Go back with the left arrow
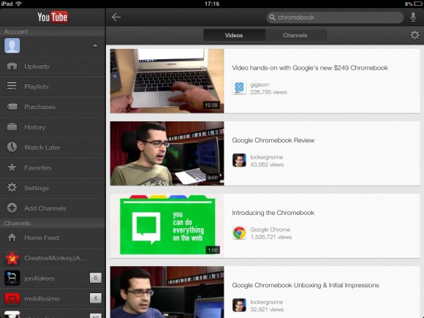The width and height of the screenshot is (424, 318). [x=116, y=17]
